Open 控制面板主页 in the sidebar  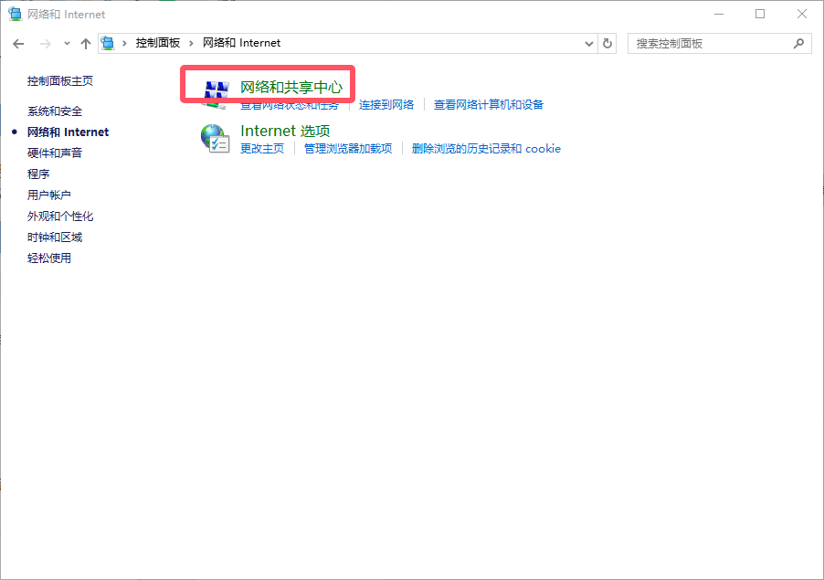[60, 81]
